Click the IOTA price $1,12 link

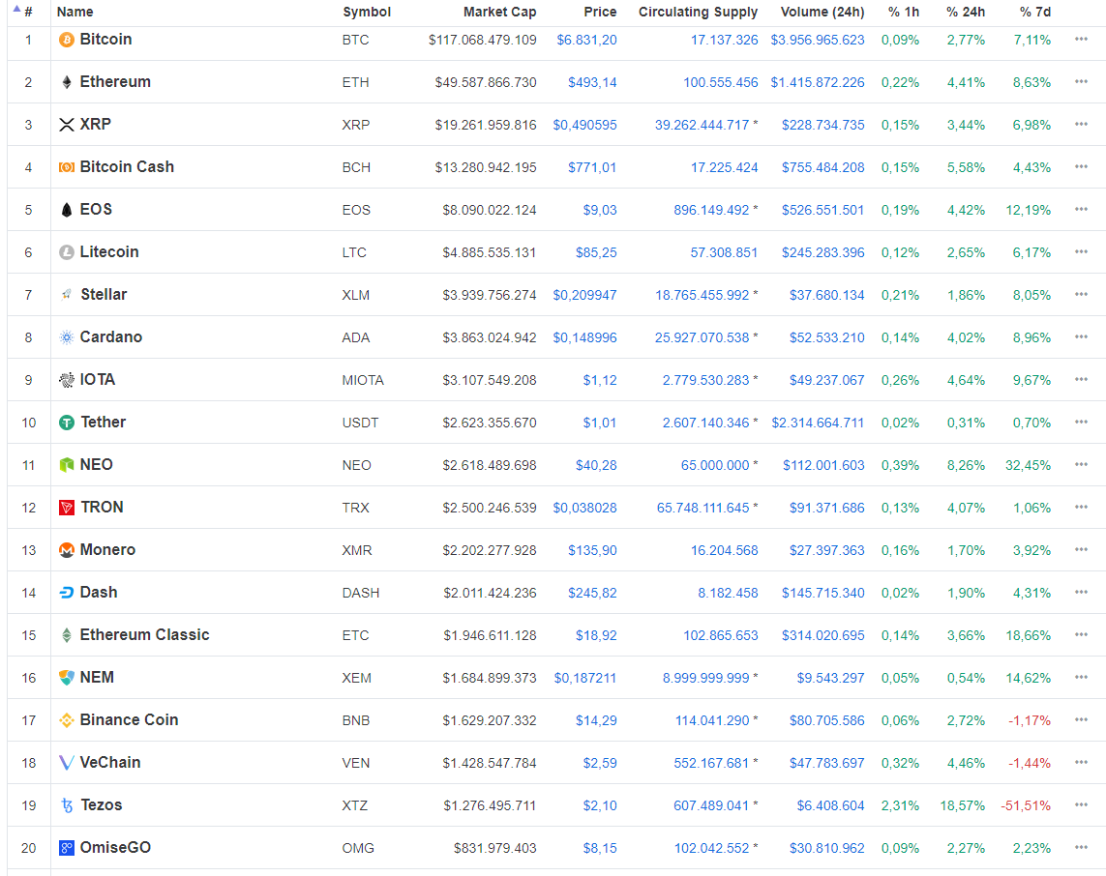pyautogui.click(x=600, y=381)
